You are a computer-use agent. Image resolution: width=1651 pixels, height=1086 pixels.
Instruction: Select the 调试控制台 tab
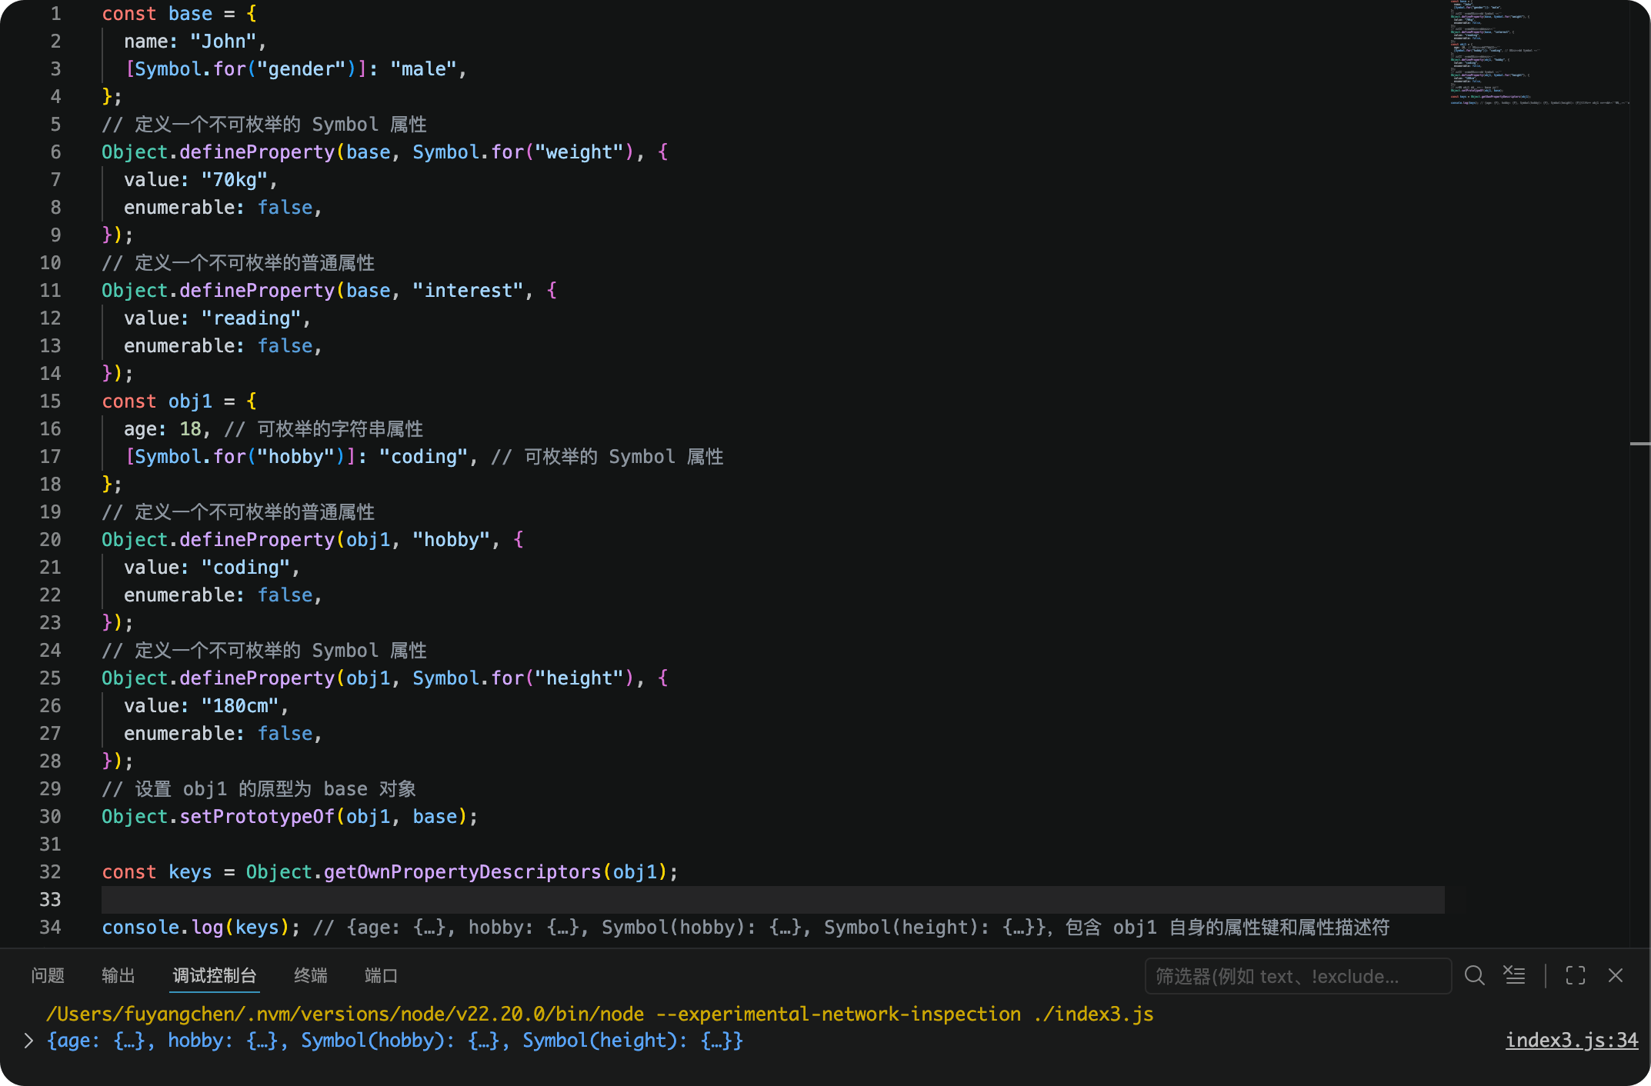(215, 976)
